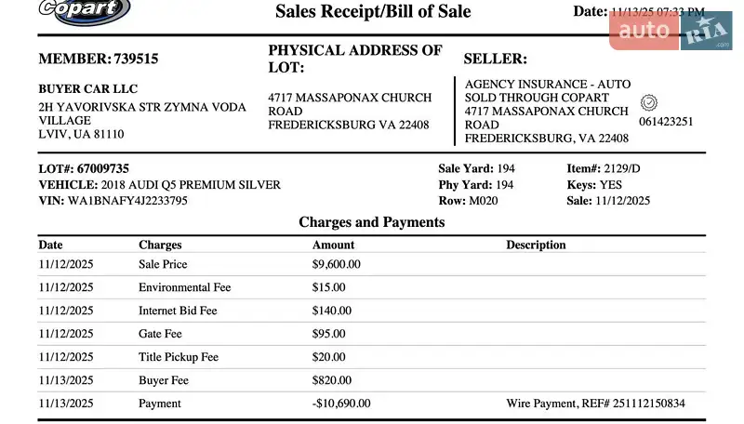Select the Wire Payment reference text
Viewport: 744px width, 424px height.
(x=595, y=404)
